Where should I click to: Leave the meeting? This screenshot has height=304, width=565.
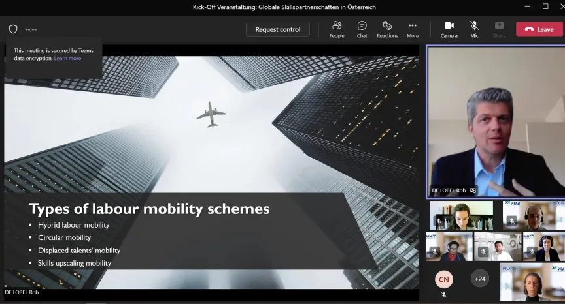pos(539,29)
